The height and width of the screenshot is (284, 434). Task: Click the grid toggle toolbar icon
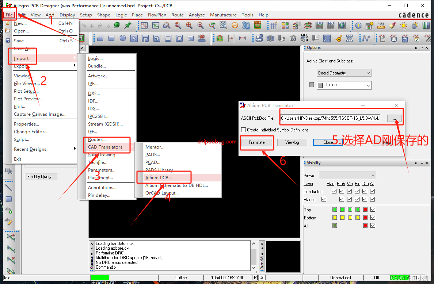274,26
